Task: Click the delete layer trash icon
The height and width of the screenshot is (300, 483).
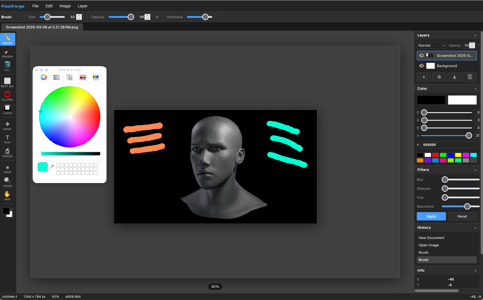Action: 470,77
